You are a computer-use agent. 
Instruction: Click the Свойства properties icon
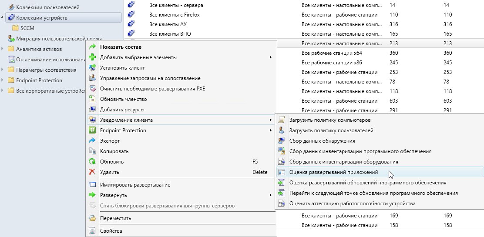92,231
